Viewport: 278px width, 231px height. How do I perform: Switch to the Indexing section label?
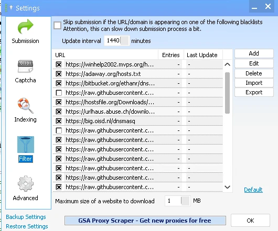click(x=25, y=119)
